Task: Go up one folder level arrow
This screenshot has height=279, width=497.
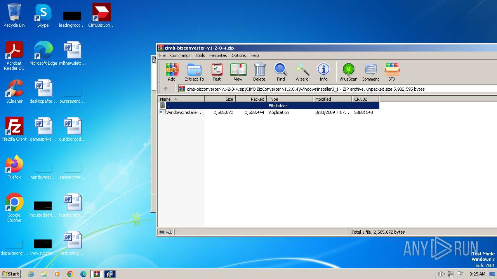Action: tap(166, 89)
